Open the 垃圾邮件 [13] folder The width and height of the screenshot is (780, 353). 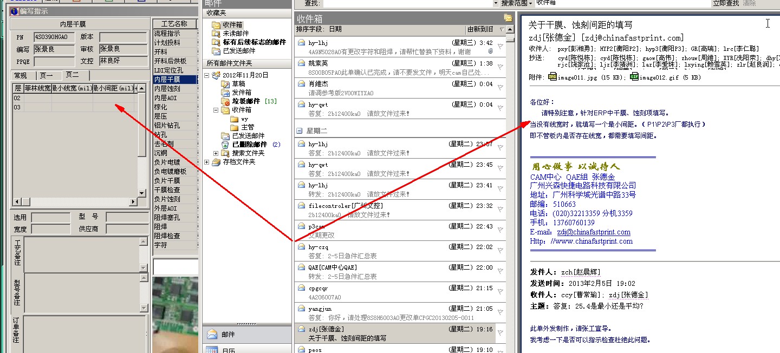[255, 101]
